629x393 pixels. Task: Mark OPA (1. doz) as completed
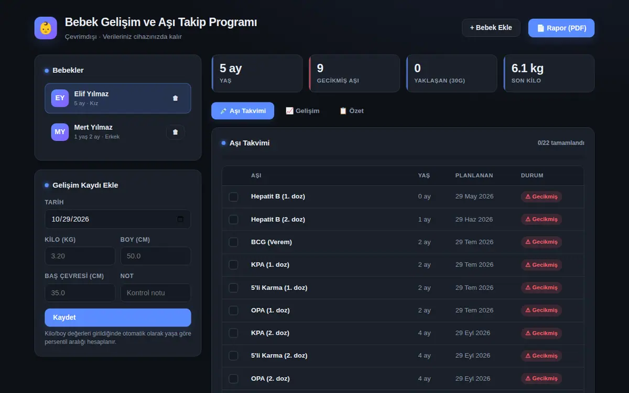233,310
